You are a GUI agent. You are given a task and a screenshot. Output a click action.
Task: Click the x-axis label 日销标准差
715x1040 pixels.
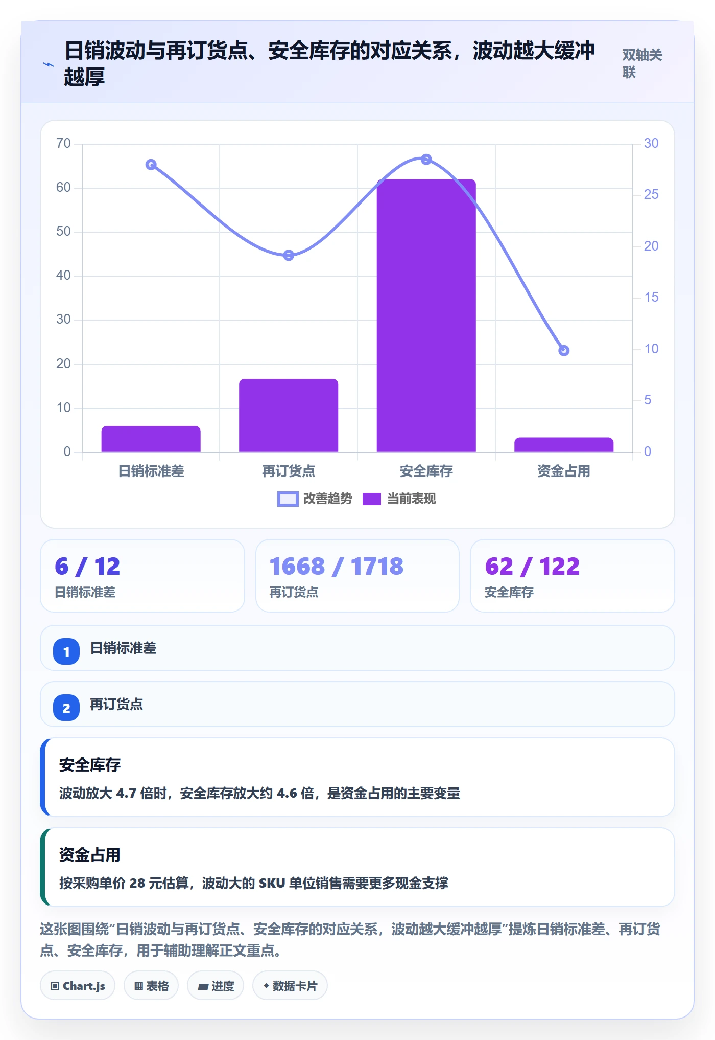151,471
